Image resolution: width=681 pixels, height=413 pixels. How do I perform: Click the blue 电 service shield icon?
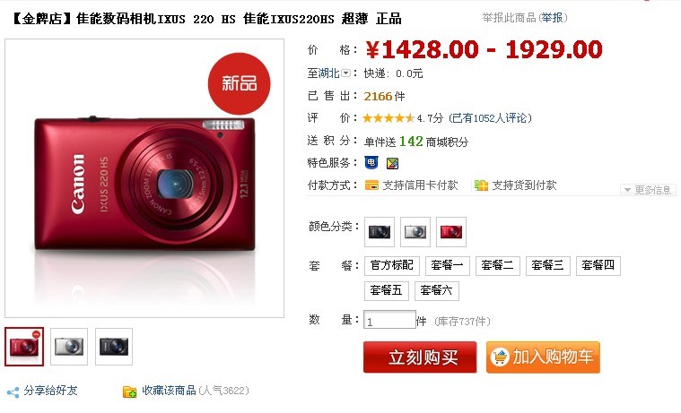pos(371,163)
